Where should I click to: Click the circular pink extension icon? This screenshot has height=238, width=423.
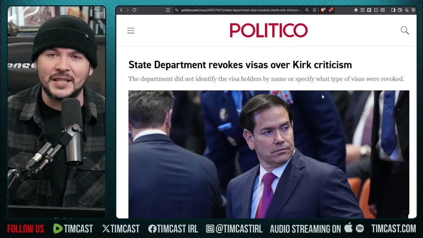point(363,10)
